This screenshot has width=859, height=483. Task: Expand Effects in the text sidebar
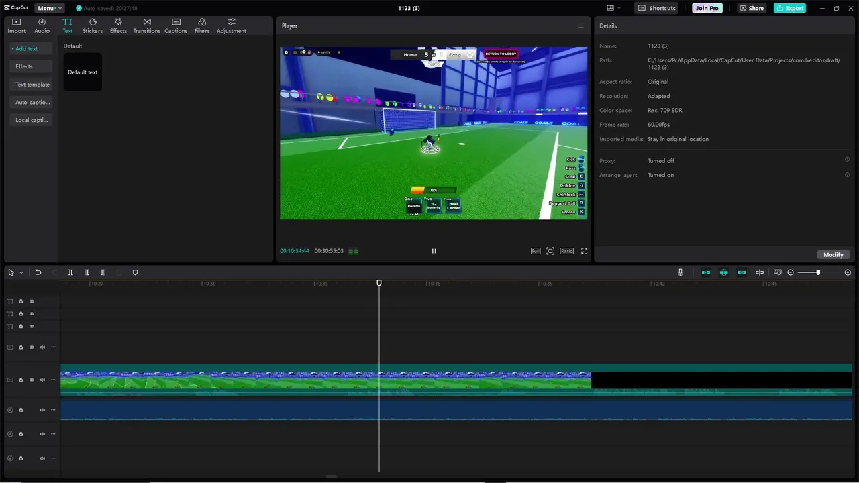tap(30, 66)
